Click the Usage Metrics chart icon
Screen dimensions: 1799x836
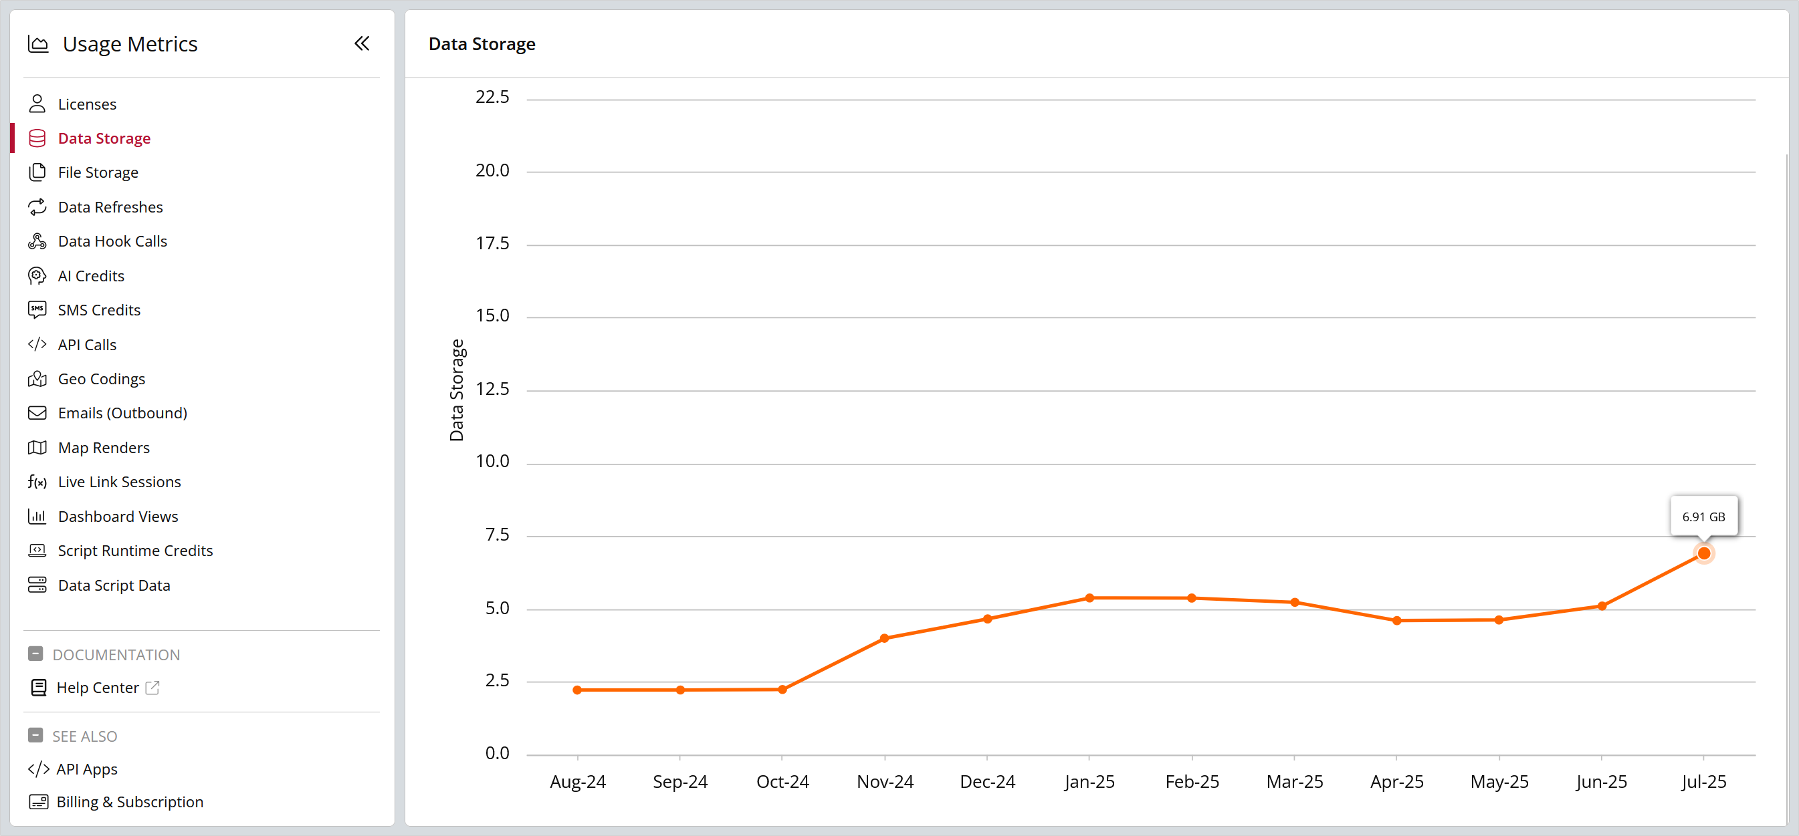38,44
